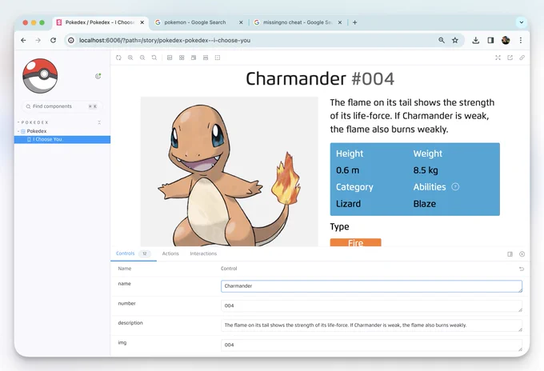Open the browser tab search dropdown
Viewport: 544px width, 371px height.
521,22
